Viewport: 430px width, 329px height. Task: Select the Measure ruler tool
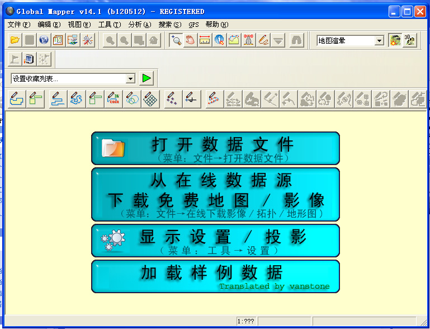(205, 40)
